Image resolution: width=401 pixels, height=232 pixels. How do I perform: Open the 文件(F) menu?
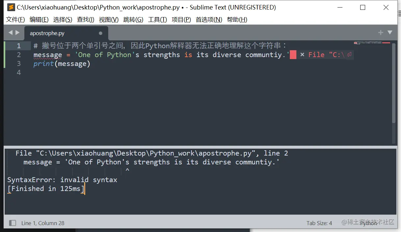15,20
